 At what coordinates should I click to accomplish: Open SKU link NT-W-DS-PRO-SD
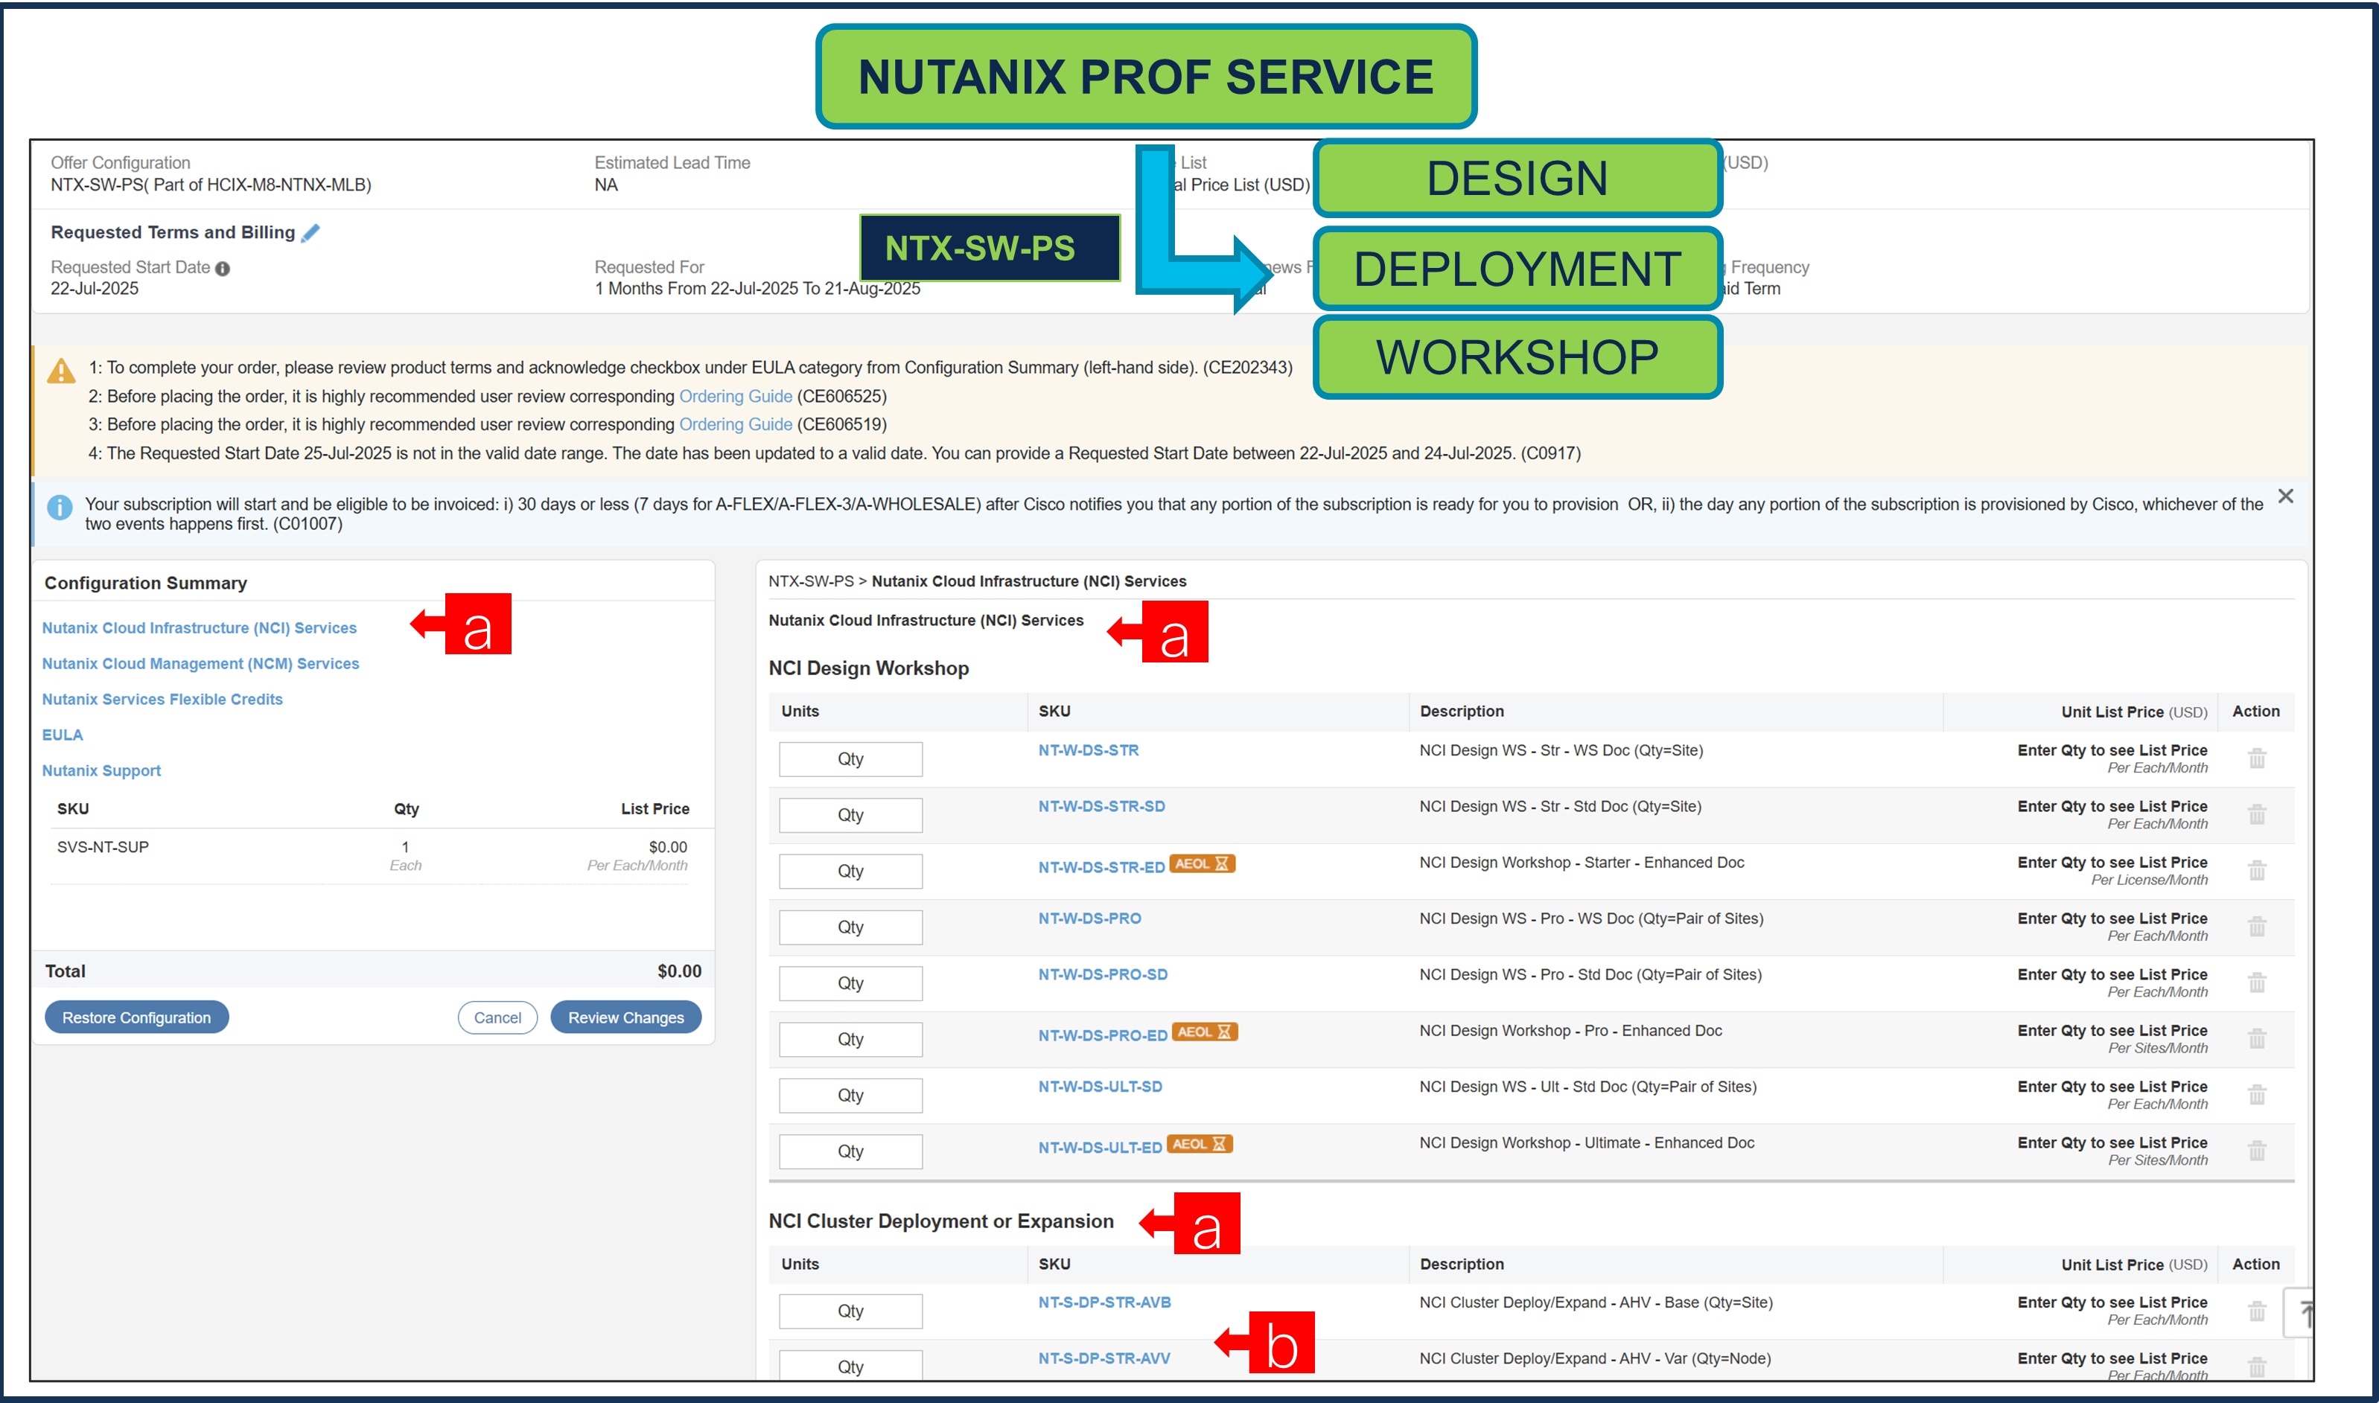point(1103,975)
